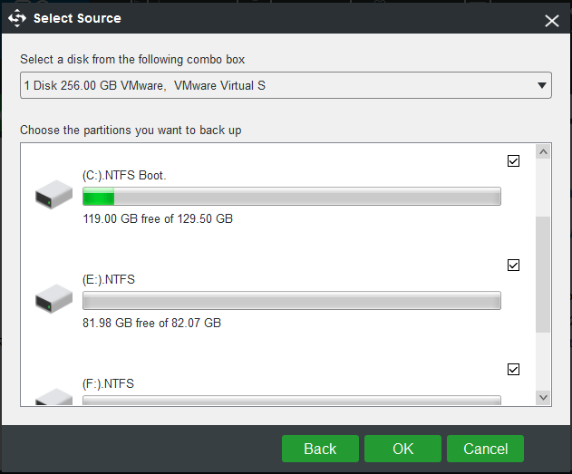Click 'Choose the partitions you want to back up'
572x474 pixels.
click(x=131, y=131)
